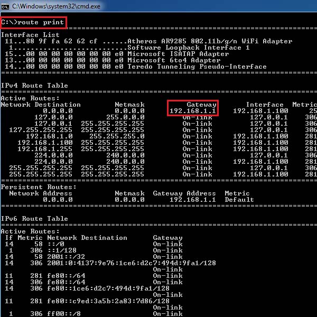The height and width of the screenshot is (317, 317).
Task: Click the 'If' column header in IPv6 table
Action: pyautogui.click(x=9, y=238)
